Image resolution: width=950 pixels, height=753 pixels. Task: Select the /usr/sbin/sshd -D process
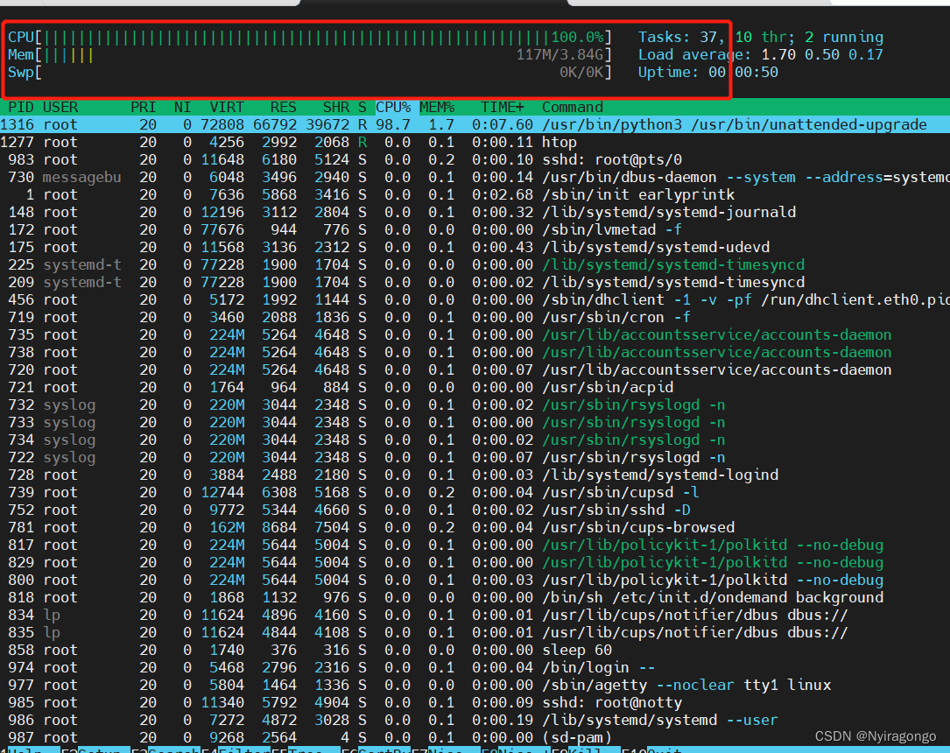(475, 510)
